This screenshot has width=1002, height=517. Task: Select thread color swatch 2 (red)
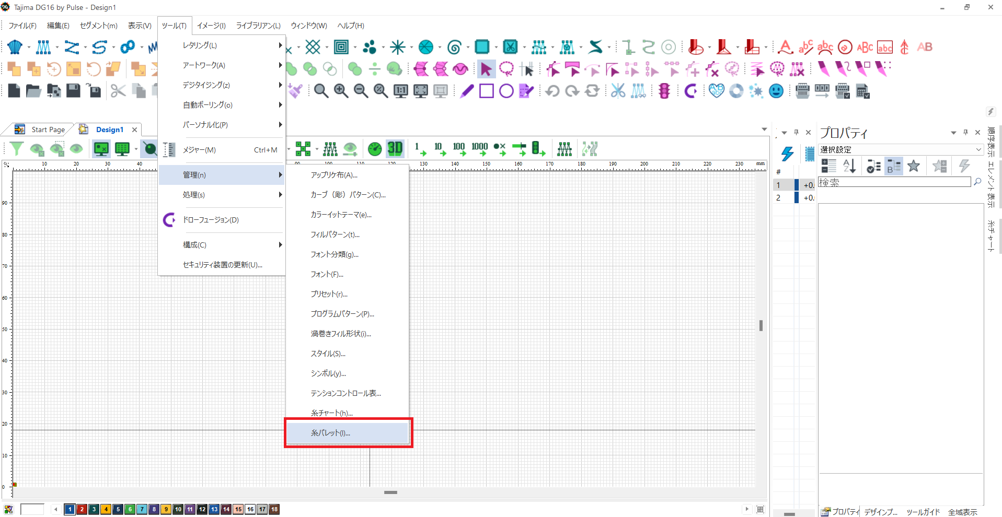[x=82, y=509]
